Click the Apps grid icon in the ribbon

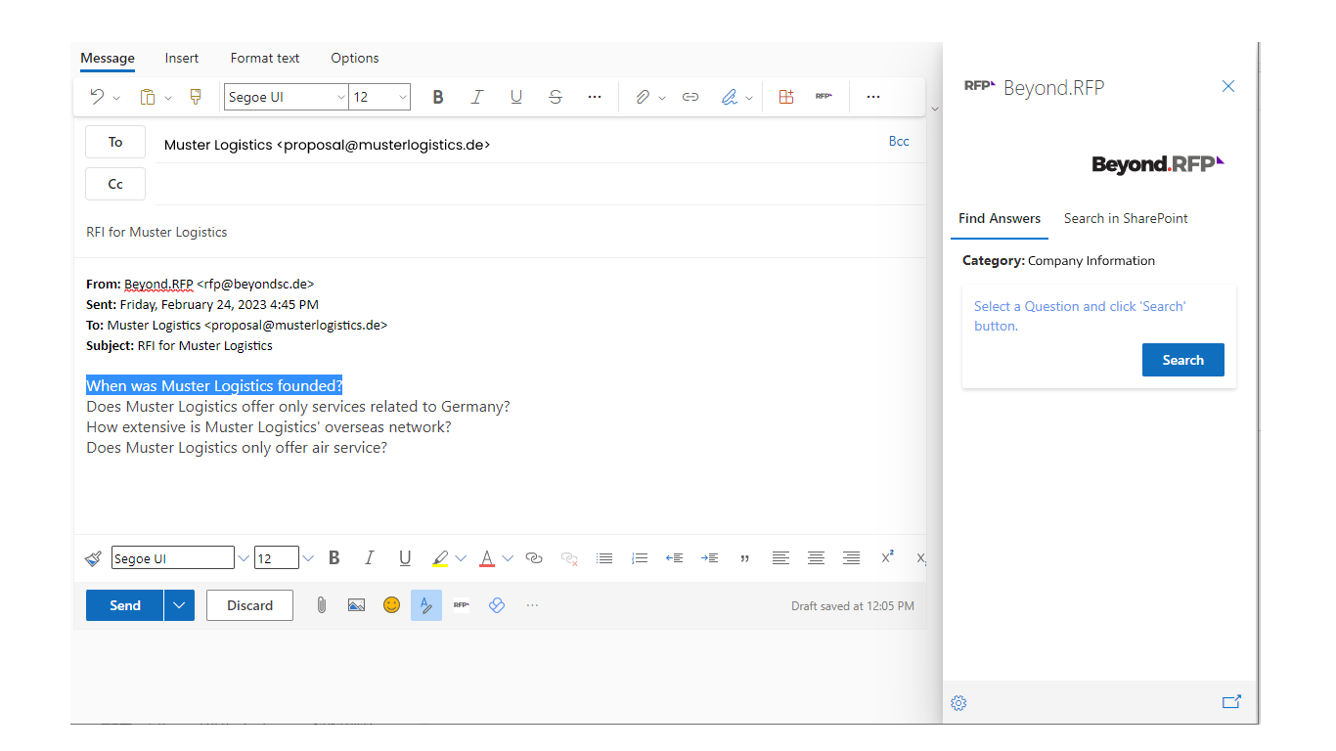point(786,97)
